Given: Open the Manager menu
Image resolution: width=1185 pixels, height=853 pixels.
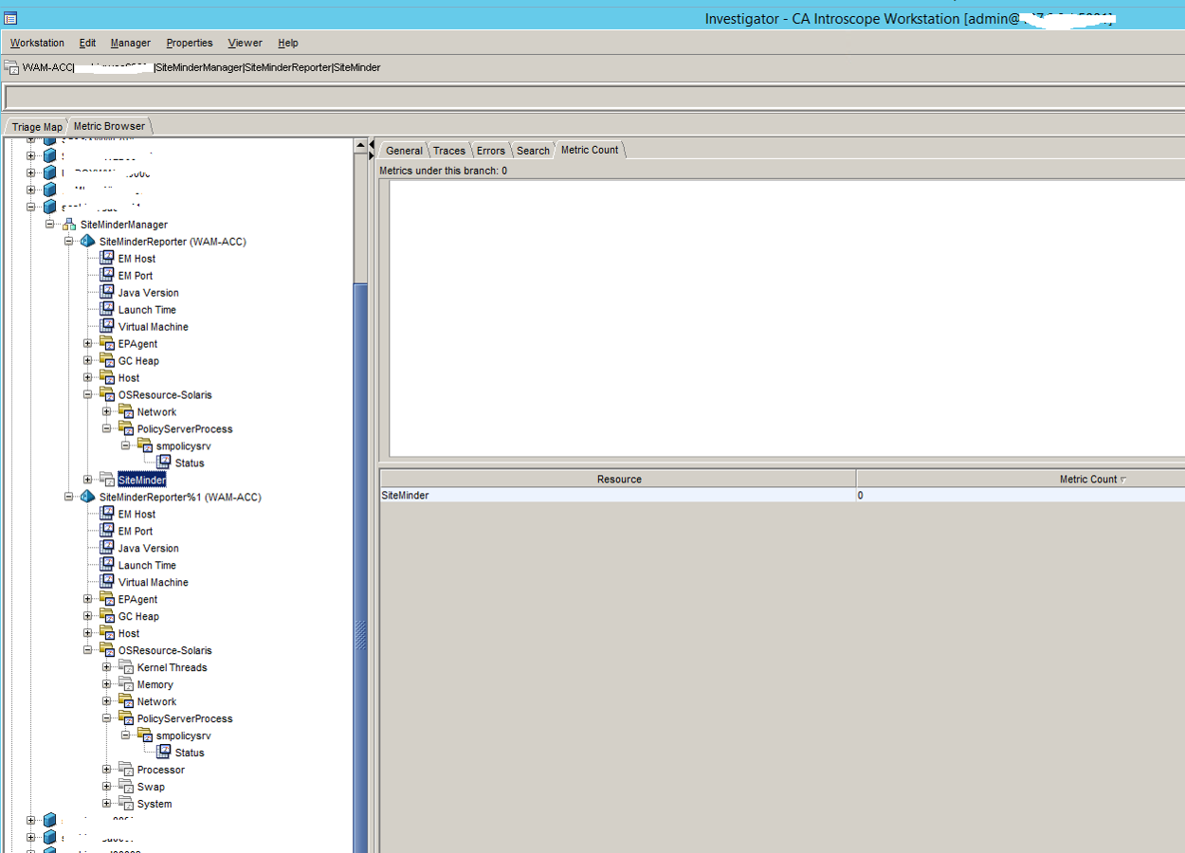Looking at the screenshot, I should tap(130, 43).
